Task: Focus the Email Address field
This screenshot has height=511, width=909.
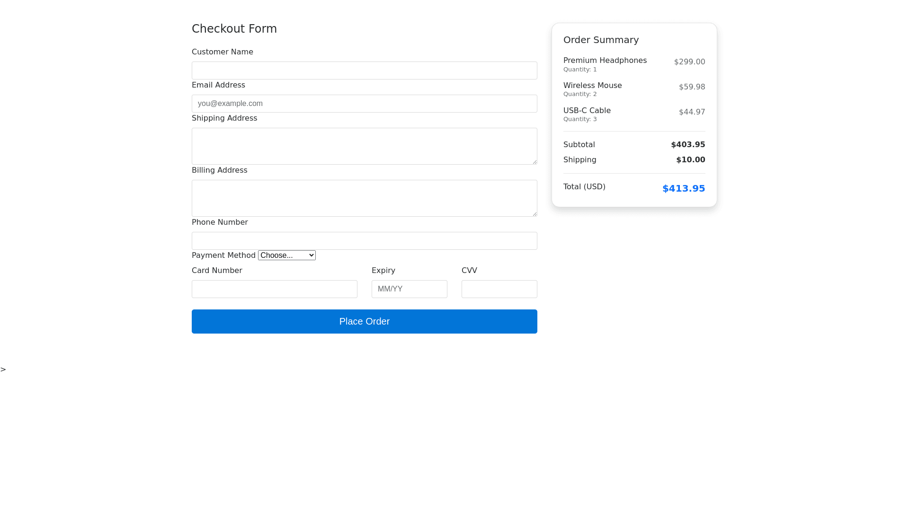Action: click(364, 104)
